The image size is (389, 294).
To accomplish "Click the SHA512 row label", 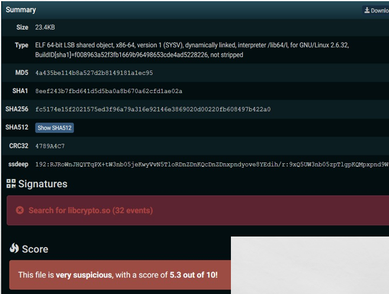I will (x=17, y=127).
